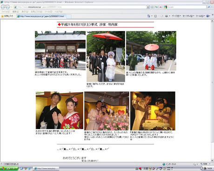Open the お気に入り menu in menu bar
The image size is (214, 171).
[x=36, y=12]
